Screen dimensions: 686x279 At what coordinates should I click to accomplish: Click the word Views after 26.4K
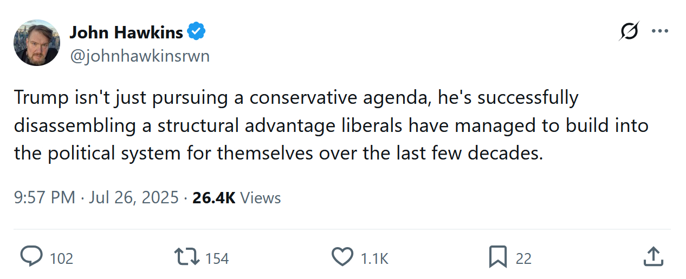coord(261,198)
